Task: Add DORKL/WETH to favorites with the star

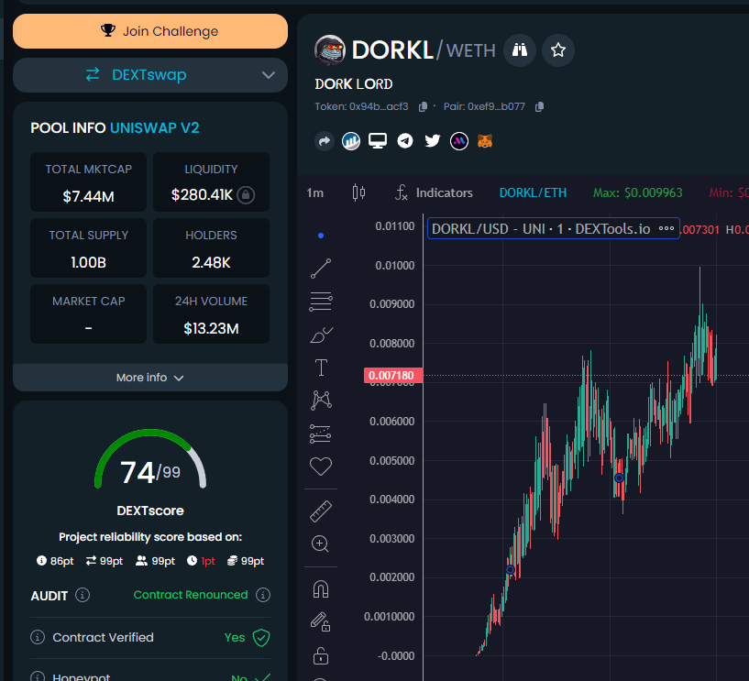Action: 558,50
